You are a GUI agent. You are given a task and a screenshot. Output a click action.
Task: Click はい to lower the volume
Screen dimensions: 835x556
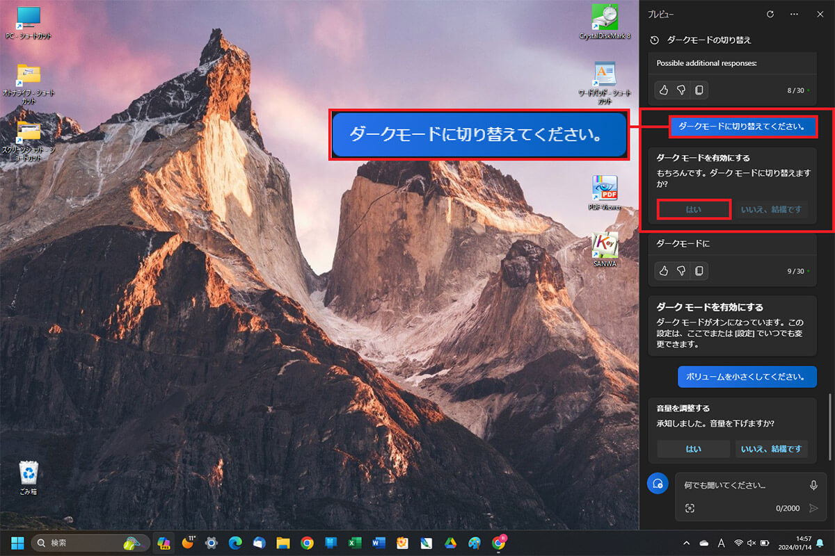[694, 449]
